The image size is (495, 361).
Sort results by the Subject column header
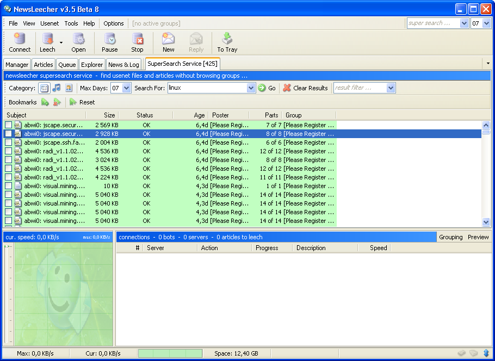(x=45, y=115)
